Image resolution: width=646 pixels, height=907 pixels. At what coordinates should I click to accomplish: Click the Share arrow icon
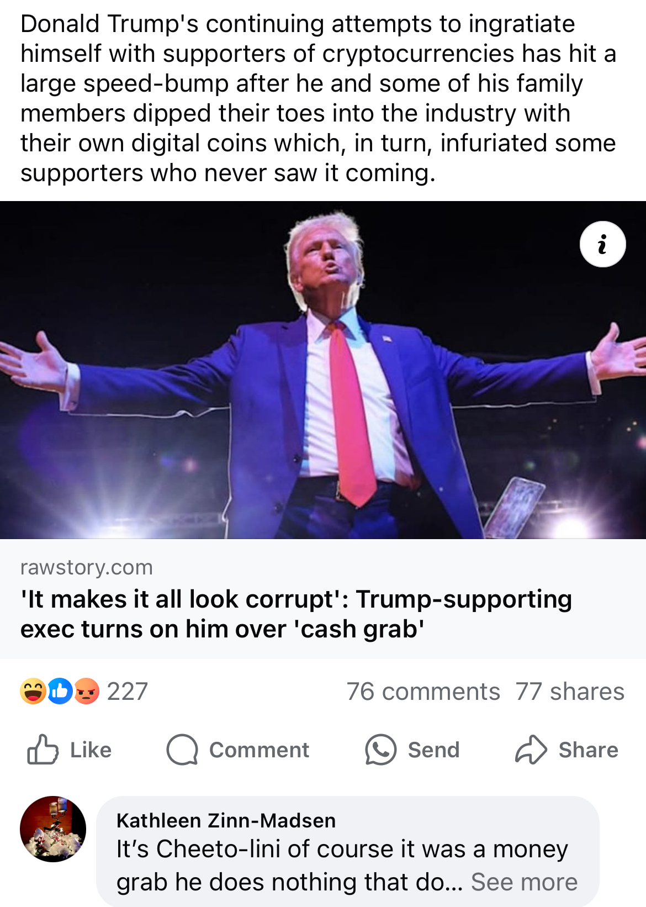[x=531, y=750]
